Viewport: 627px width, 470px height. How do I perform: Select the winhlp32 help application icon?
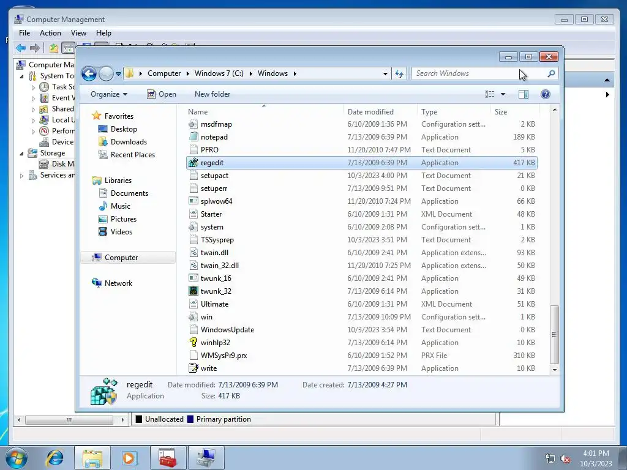[x=193, y=343]
